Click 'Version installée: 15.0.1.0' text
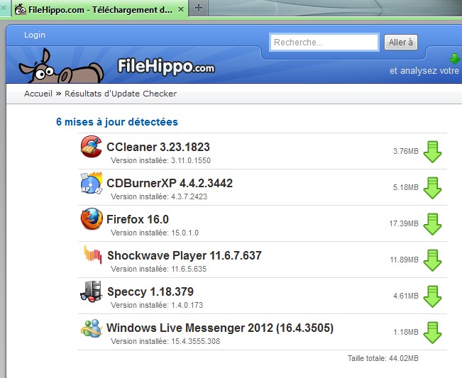Viewport: 462px width, 378px height. coord(155,233)
